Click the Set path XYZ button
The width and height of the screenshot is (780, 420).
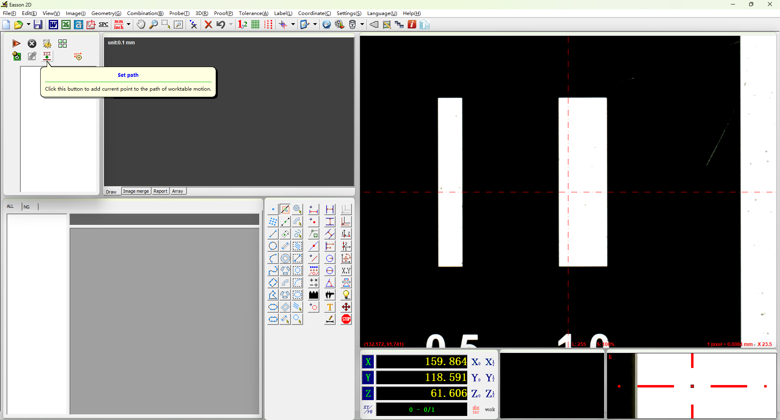pos(47,56)
